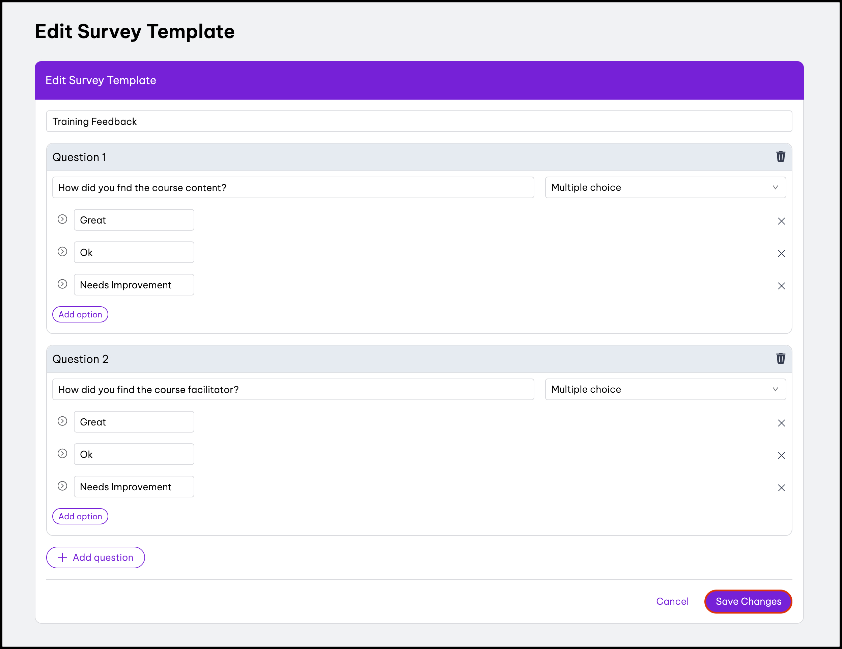Screen dimensions: 842x649
Task: Add a new question
Action: pyautogui.click(x=95, y=557)
